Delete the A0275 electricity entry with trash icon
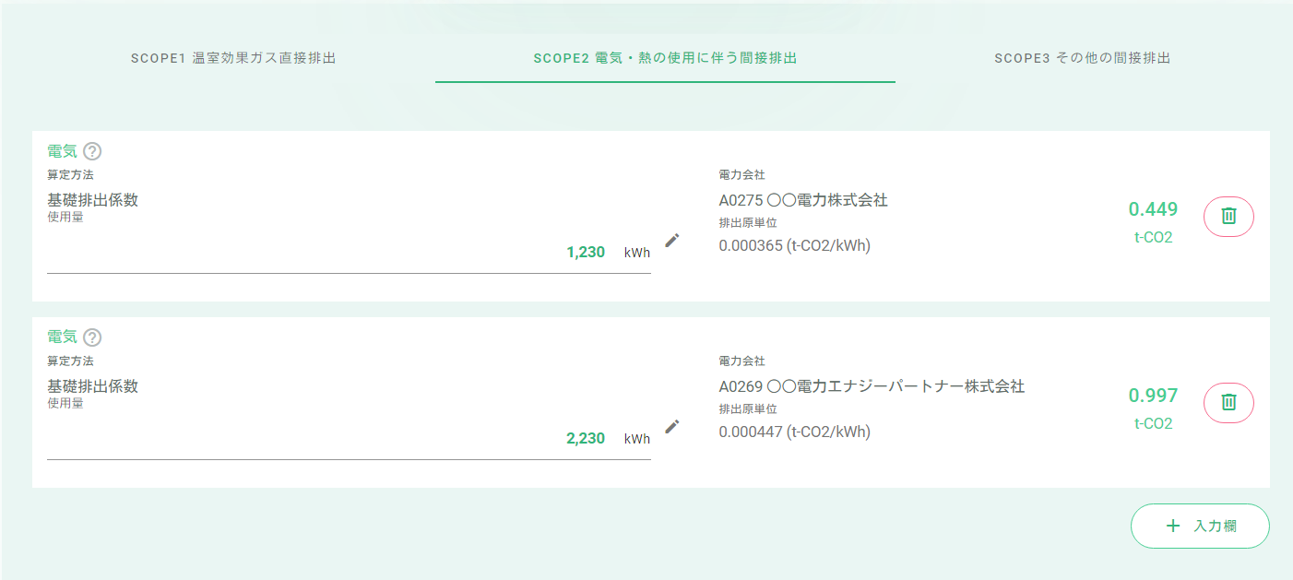Viewport: 1293px width, 580px height. tap(1228, 217)
